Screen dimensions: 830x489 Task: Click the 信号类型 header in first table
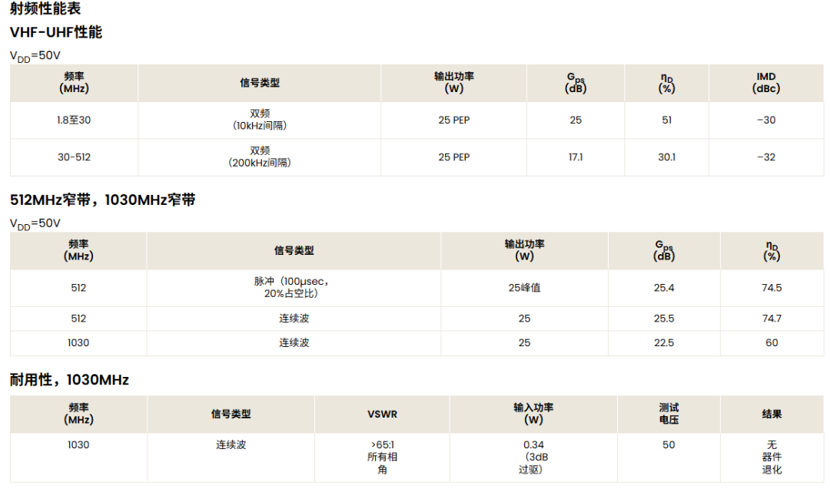click(260, 82)
